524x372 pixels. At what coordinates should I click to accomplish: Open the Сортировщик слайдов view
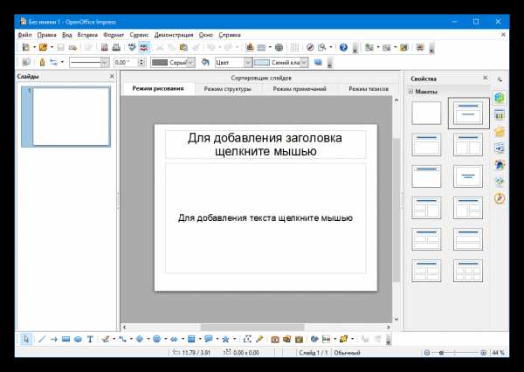click(261, 78)
